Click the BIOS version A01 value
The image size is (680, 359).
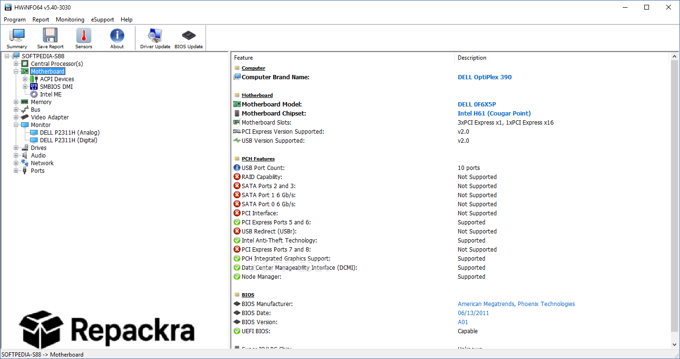point(463,322)
